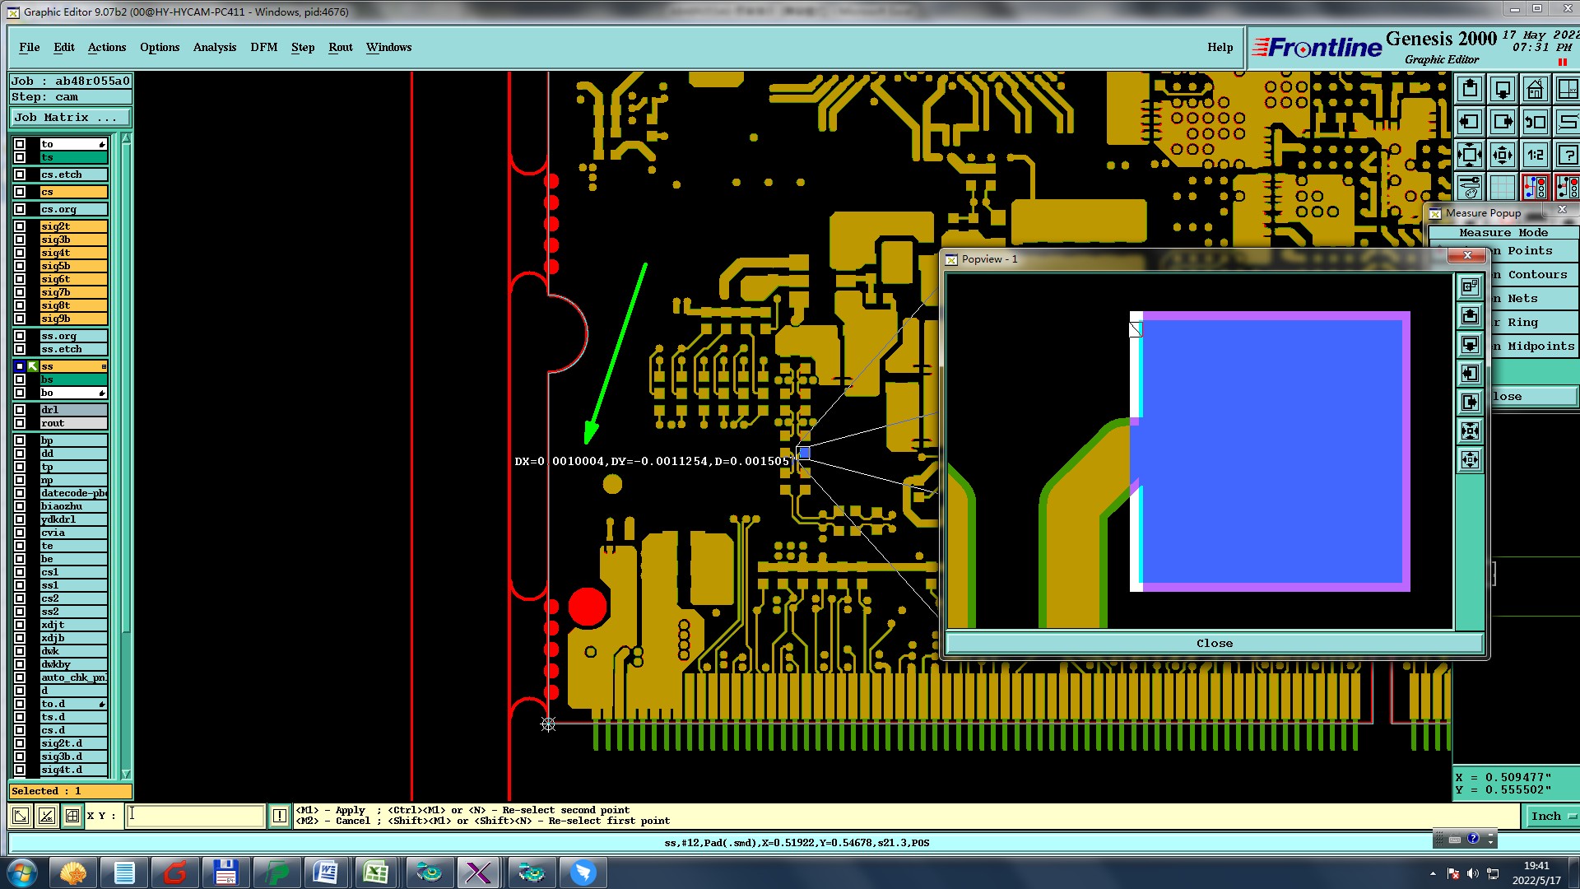Click the 1:2 zoom scale icon
This screenshot has height=889, width=1580.
click(1535, 155)
